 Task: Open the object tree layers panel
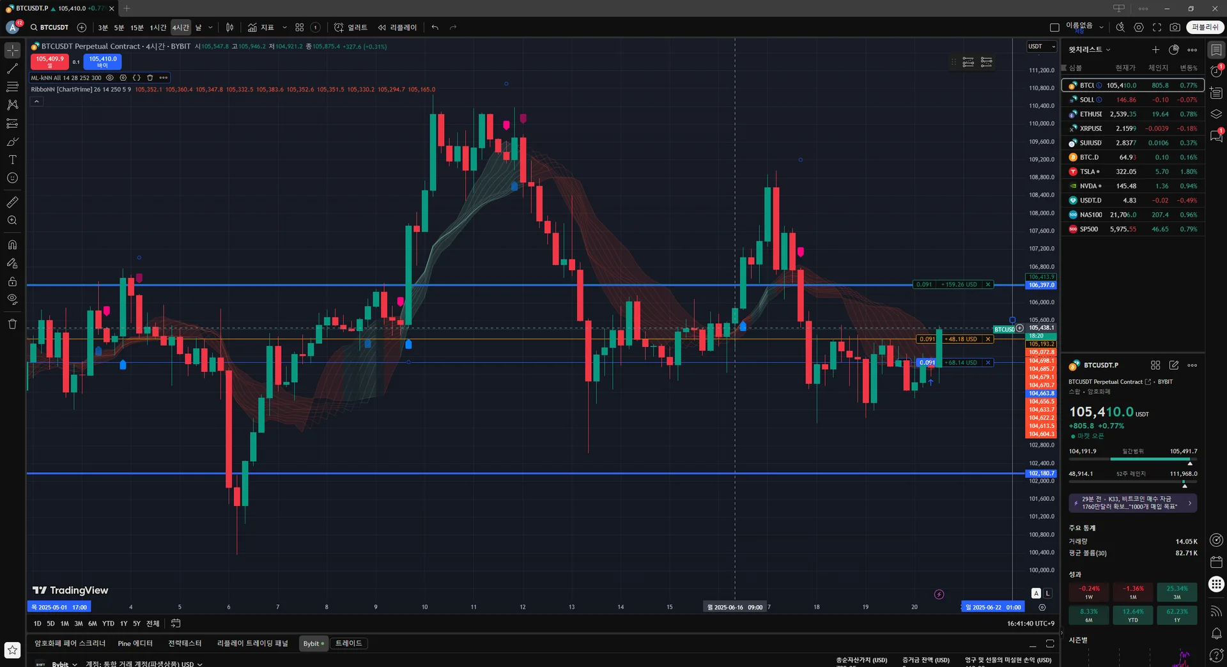point(1216,114)
